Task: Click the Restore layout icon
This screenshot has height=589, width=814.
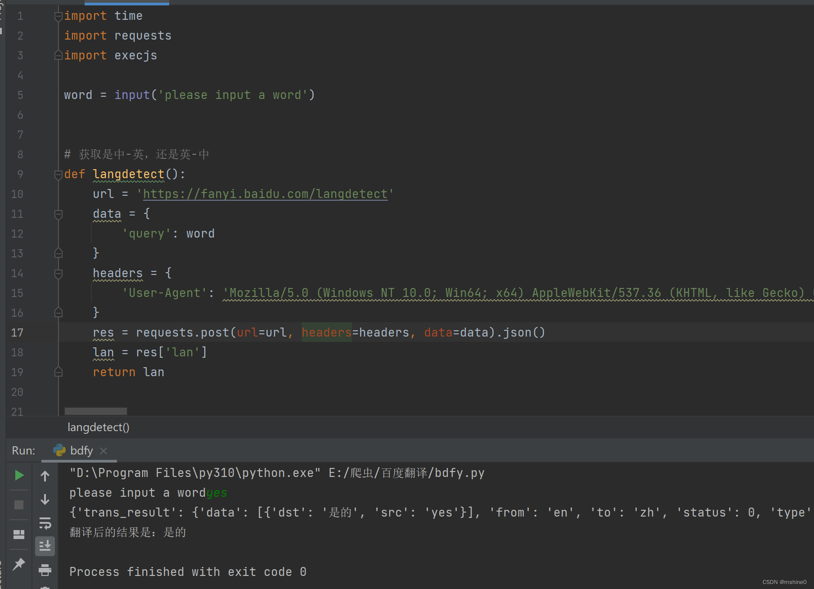Action: pyautogui.click(x=19, y=534)
